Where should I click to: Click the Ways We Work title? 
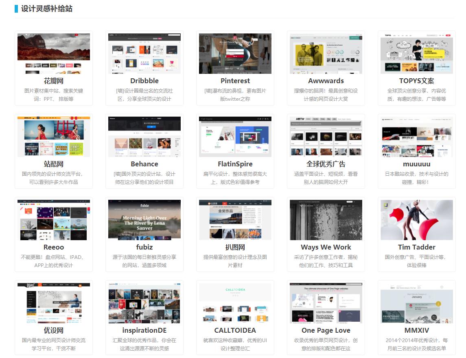click(326, 247)
